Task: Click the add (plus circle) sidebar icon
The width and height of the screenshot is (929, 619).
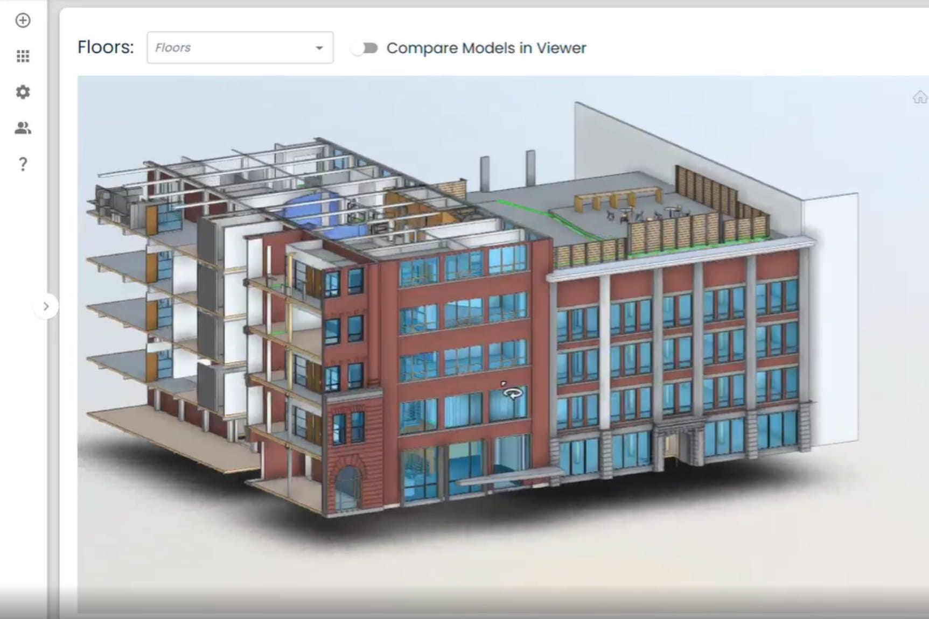Action: (x=23, y=20)
